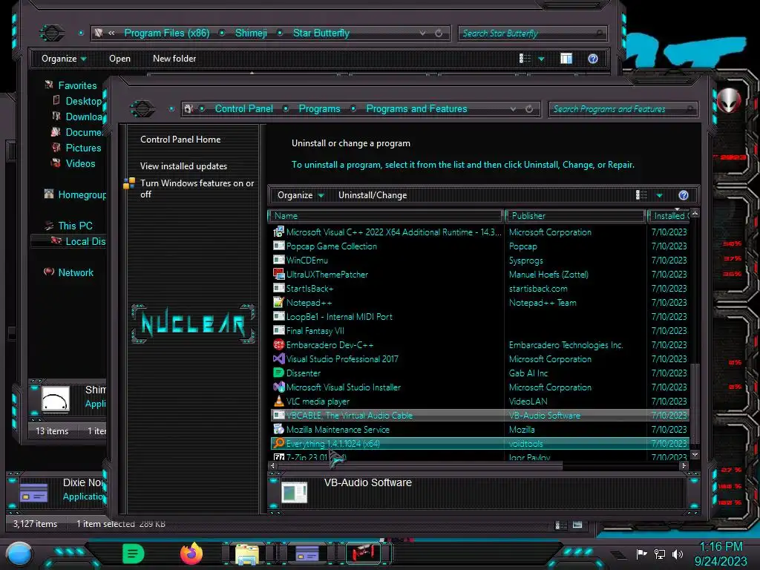The image size is (760, 570).
Task: Click New folder in Star Butterfly toolbar
Action: pos(174,59)
